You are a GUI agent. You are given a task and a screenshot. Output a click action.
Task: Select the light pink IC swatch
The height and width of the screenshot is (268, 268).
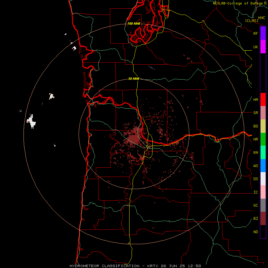(263, 192)
